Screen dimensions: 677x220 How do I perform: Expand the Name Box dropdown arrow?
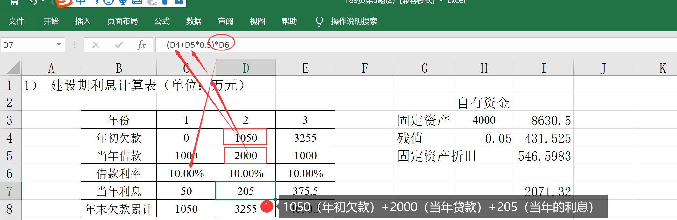click(x=59, y=44)
